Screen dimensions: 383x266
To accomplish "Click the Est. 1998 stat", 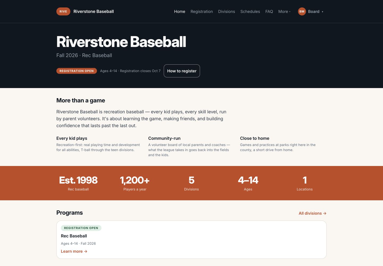I will (78, 183).
